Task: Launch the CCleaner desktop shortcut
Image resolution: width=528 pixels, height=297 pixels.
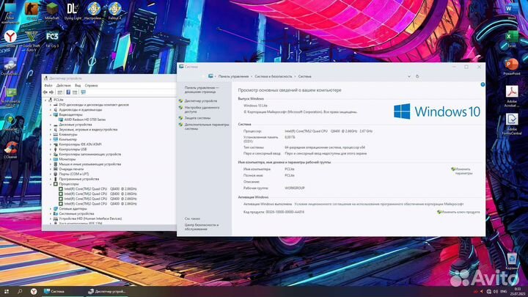Action: [x=10, y=150]
